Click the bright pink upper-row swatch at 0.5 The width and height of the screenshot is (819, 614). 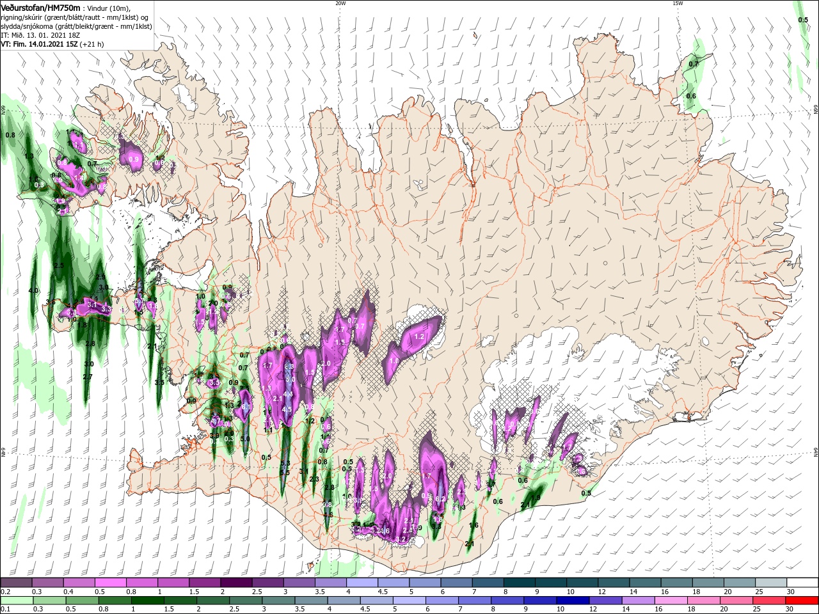pyautogui.click(x=110, y=583)
